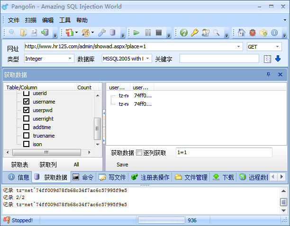Click the golden key icon
The width and height of the screenshot is (290, 226).
coord(195,33)
